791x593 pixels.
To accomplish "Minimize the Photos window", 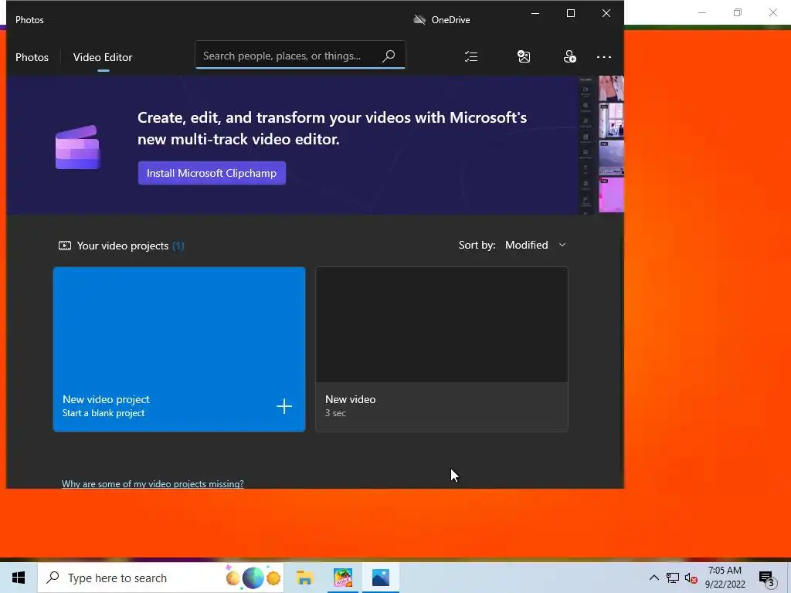I will tap(535, 13).
